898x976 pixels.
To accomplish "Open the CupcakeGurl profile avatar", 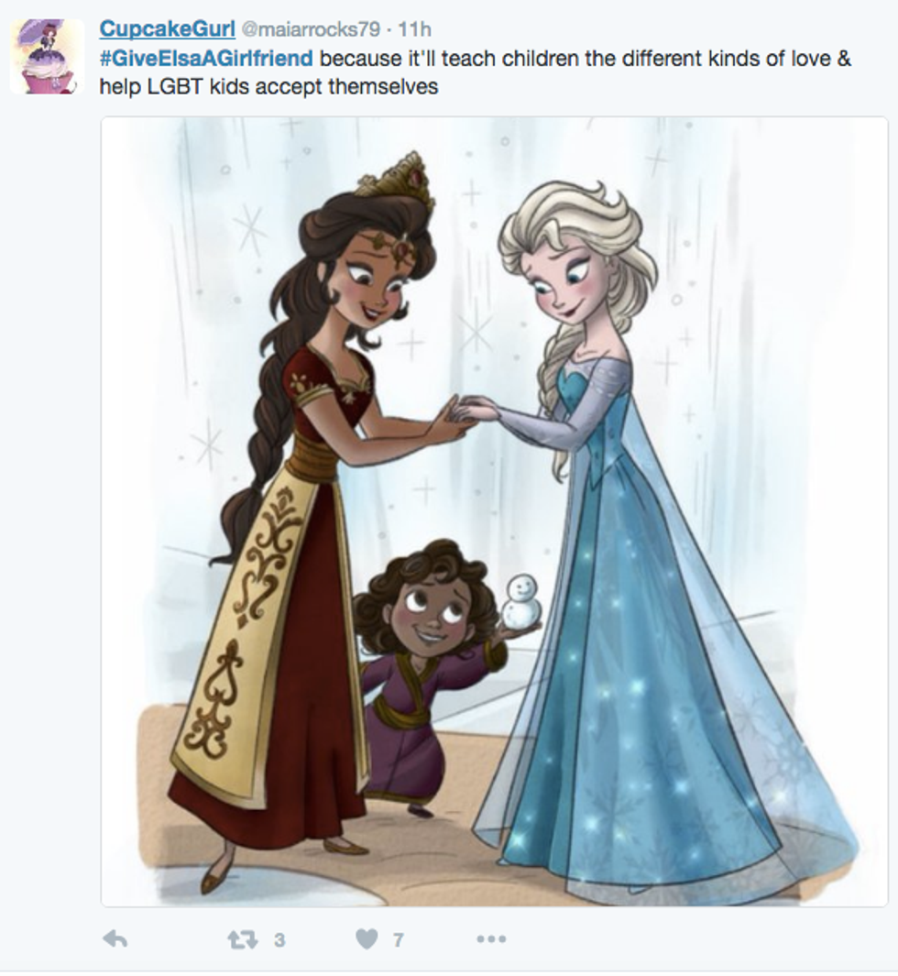I will click(48, 57).
